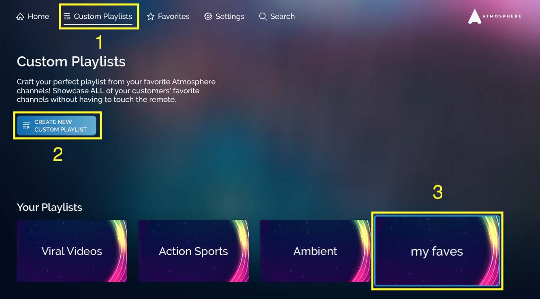Click the ATMOSPHERE wordmark text
This screenshot has height=299, width=540.
[502, 16]
